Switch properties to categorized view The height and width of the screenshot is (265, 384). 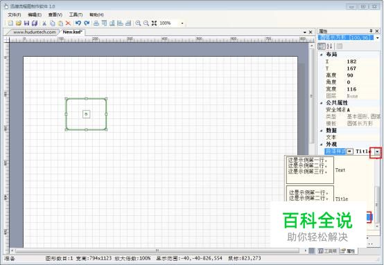tap(322, 46)
